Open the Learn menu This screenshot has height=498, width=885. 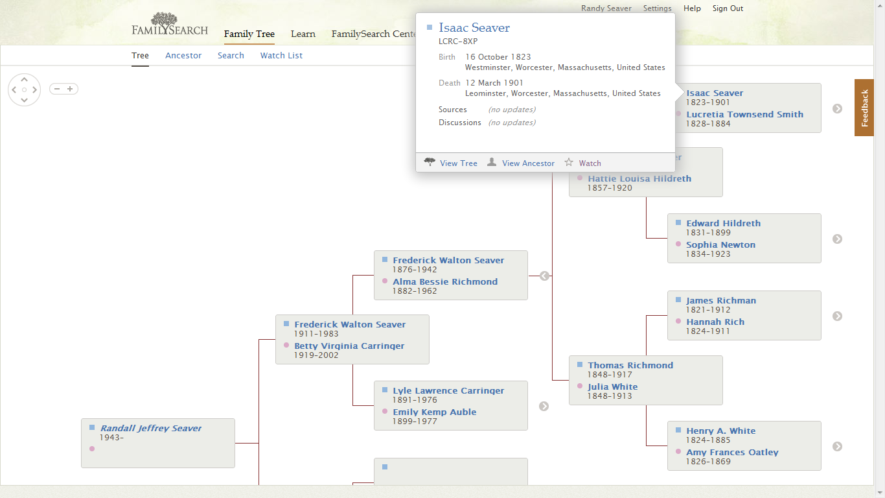(x=303, y=34)
